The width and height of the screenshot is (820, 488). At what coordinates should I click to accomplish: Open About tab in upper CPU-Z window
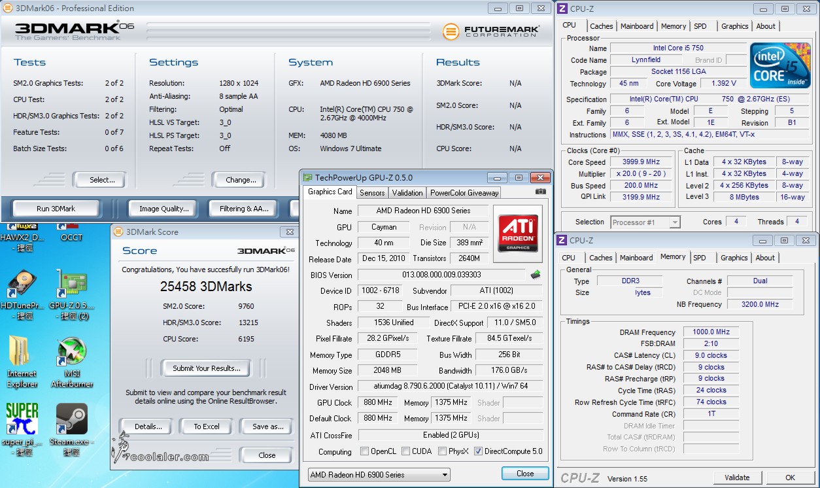click(x=766, y=26)
